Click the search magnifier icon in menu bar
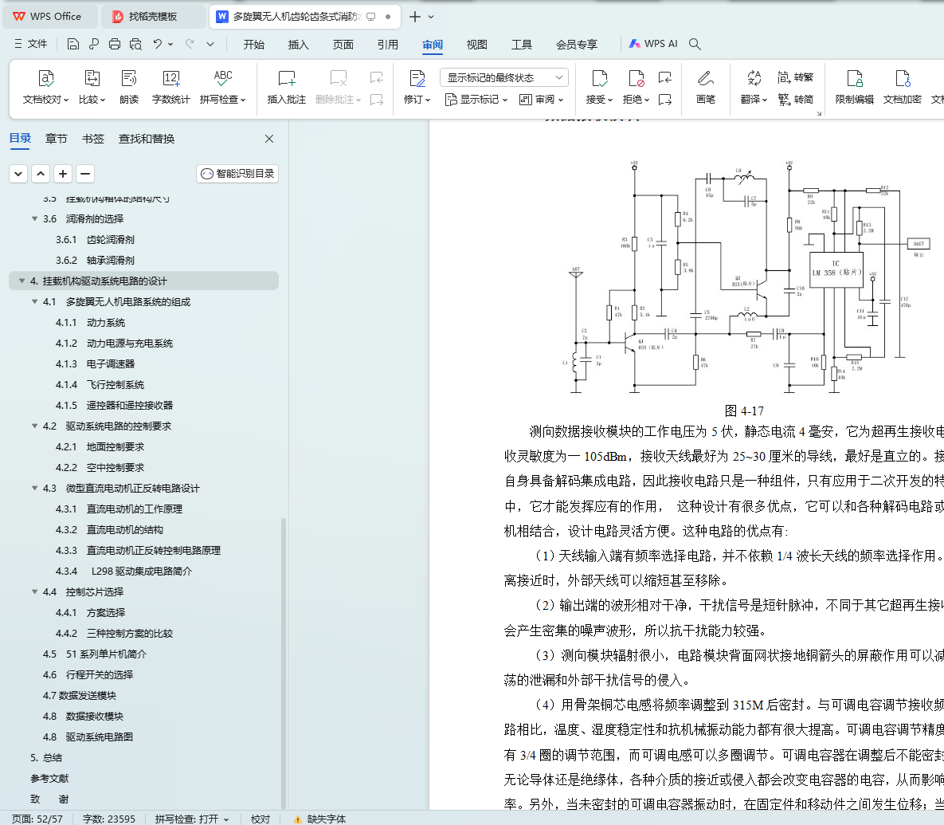 pyautogui.click(x=695, y=44)
